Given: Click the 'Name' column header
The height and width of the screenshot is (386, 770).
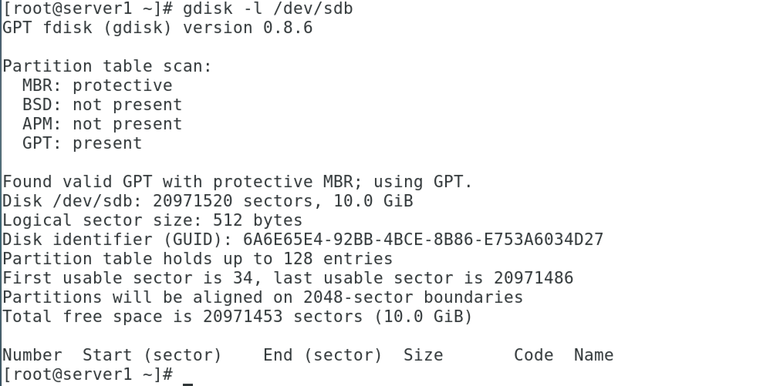Looking at the screenshot, I should tap(594, 355).
